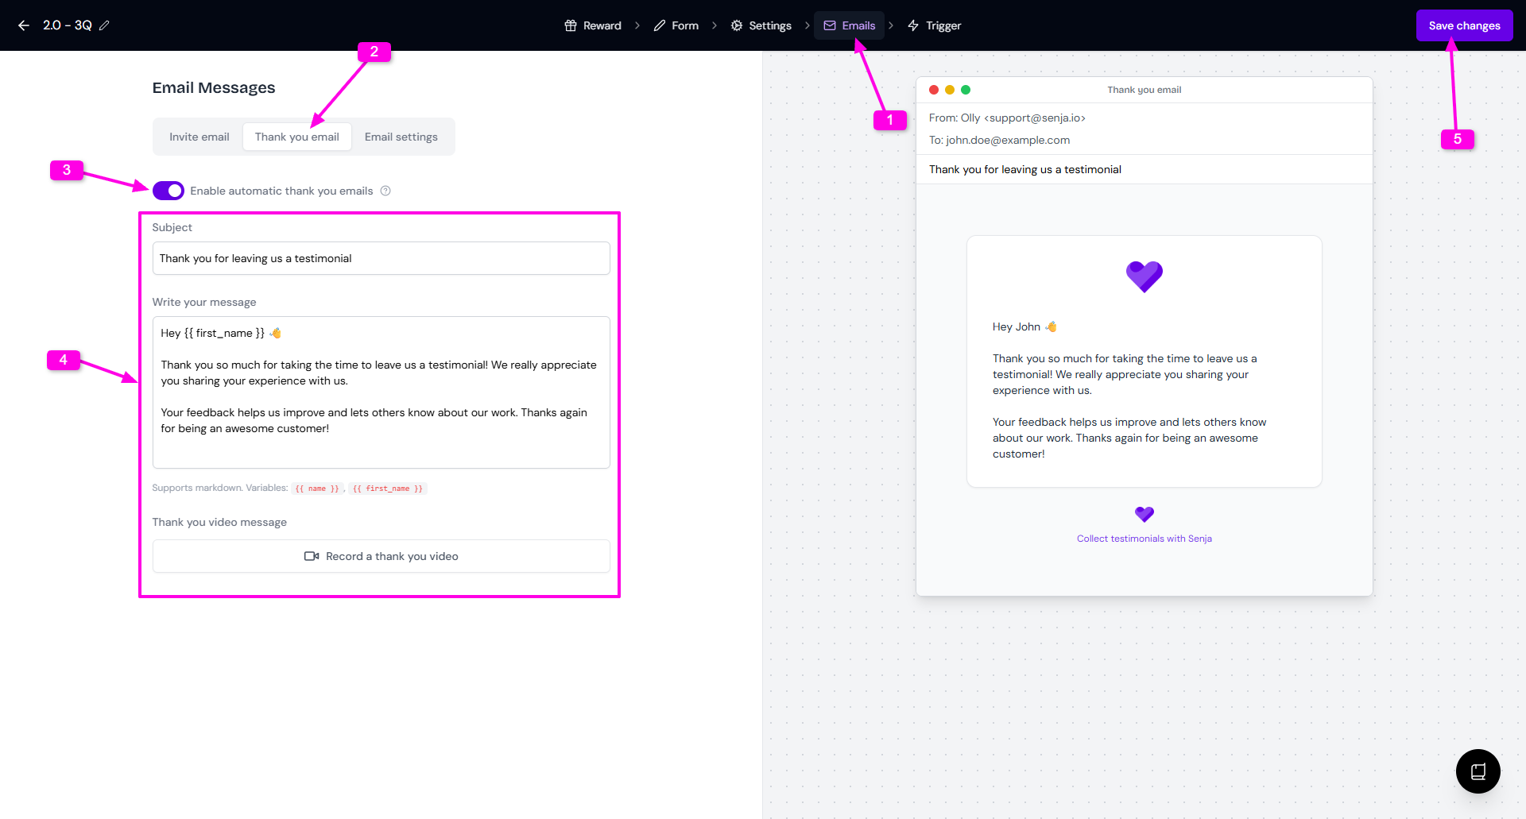The height and width of the screenshot is (819, 1526).
Task: Go to the Form step
Action: (676, 25)
